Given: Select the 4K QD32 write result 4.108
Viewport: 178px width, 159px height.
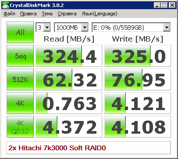Looking at the screenshot, I should click(x=138, y=127).
